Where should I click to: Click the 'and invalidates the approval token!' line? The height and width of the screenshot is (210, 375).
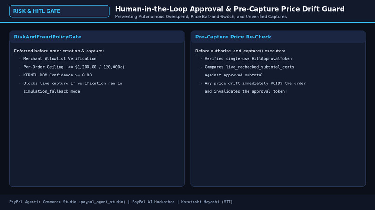tap(246, 91)
